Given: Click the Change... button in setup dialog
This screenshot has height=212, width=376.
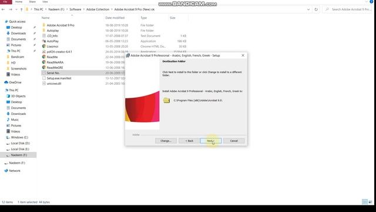Looking at the screenshot, I should click(x=166, y=141).
